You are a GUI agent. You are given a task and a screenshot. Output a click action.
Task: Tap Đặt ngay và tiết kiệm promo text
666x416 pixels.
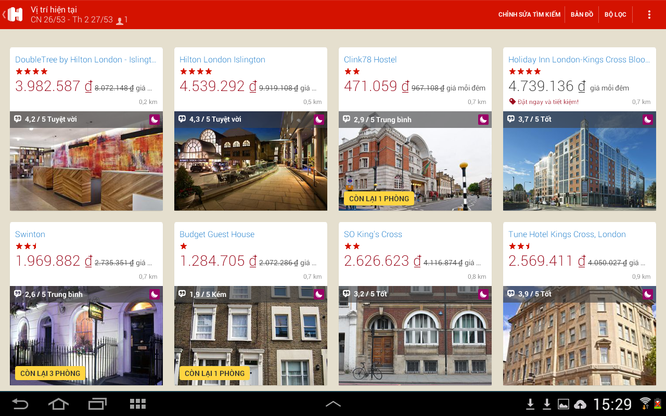pos(548,102)
